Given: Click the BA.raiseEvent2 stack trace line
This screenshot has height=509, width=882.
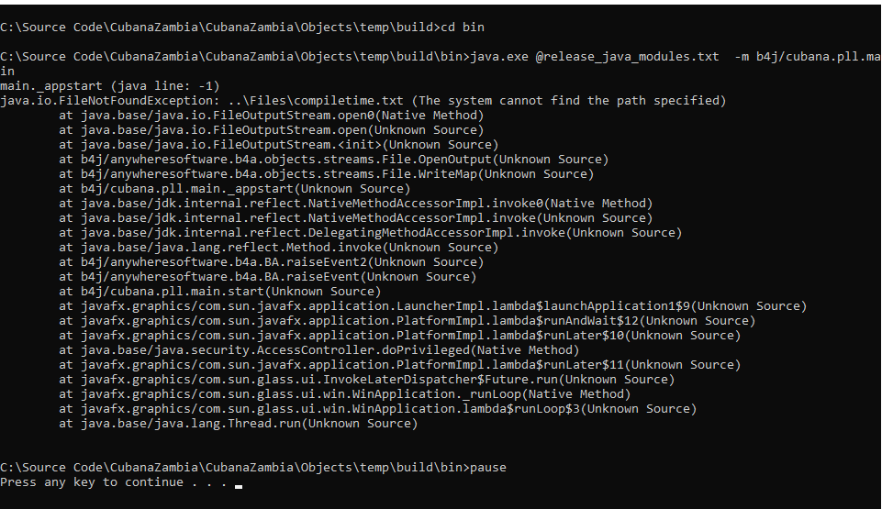Looking at the screenshot, I should coord(269,261).
